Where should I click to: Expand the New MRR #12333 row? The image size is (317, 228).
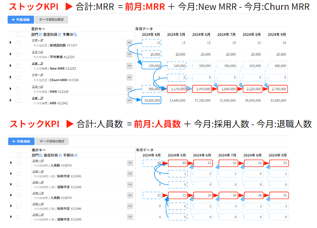tap(11, 65)
